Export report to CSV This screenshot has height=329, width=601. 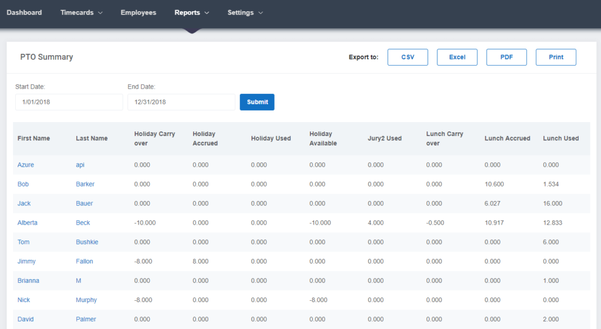(x=407, y=57)
